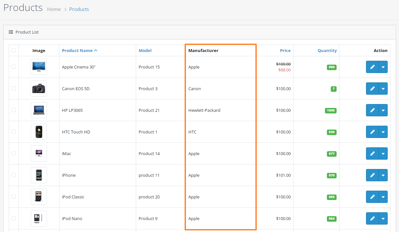This screenshot has width=399, height=232.
Task: Check the box for iPod Nano
Action: point(14,218)
